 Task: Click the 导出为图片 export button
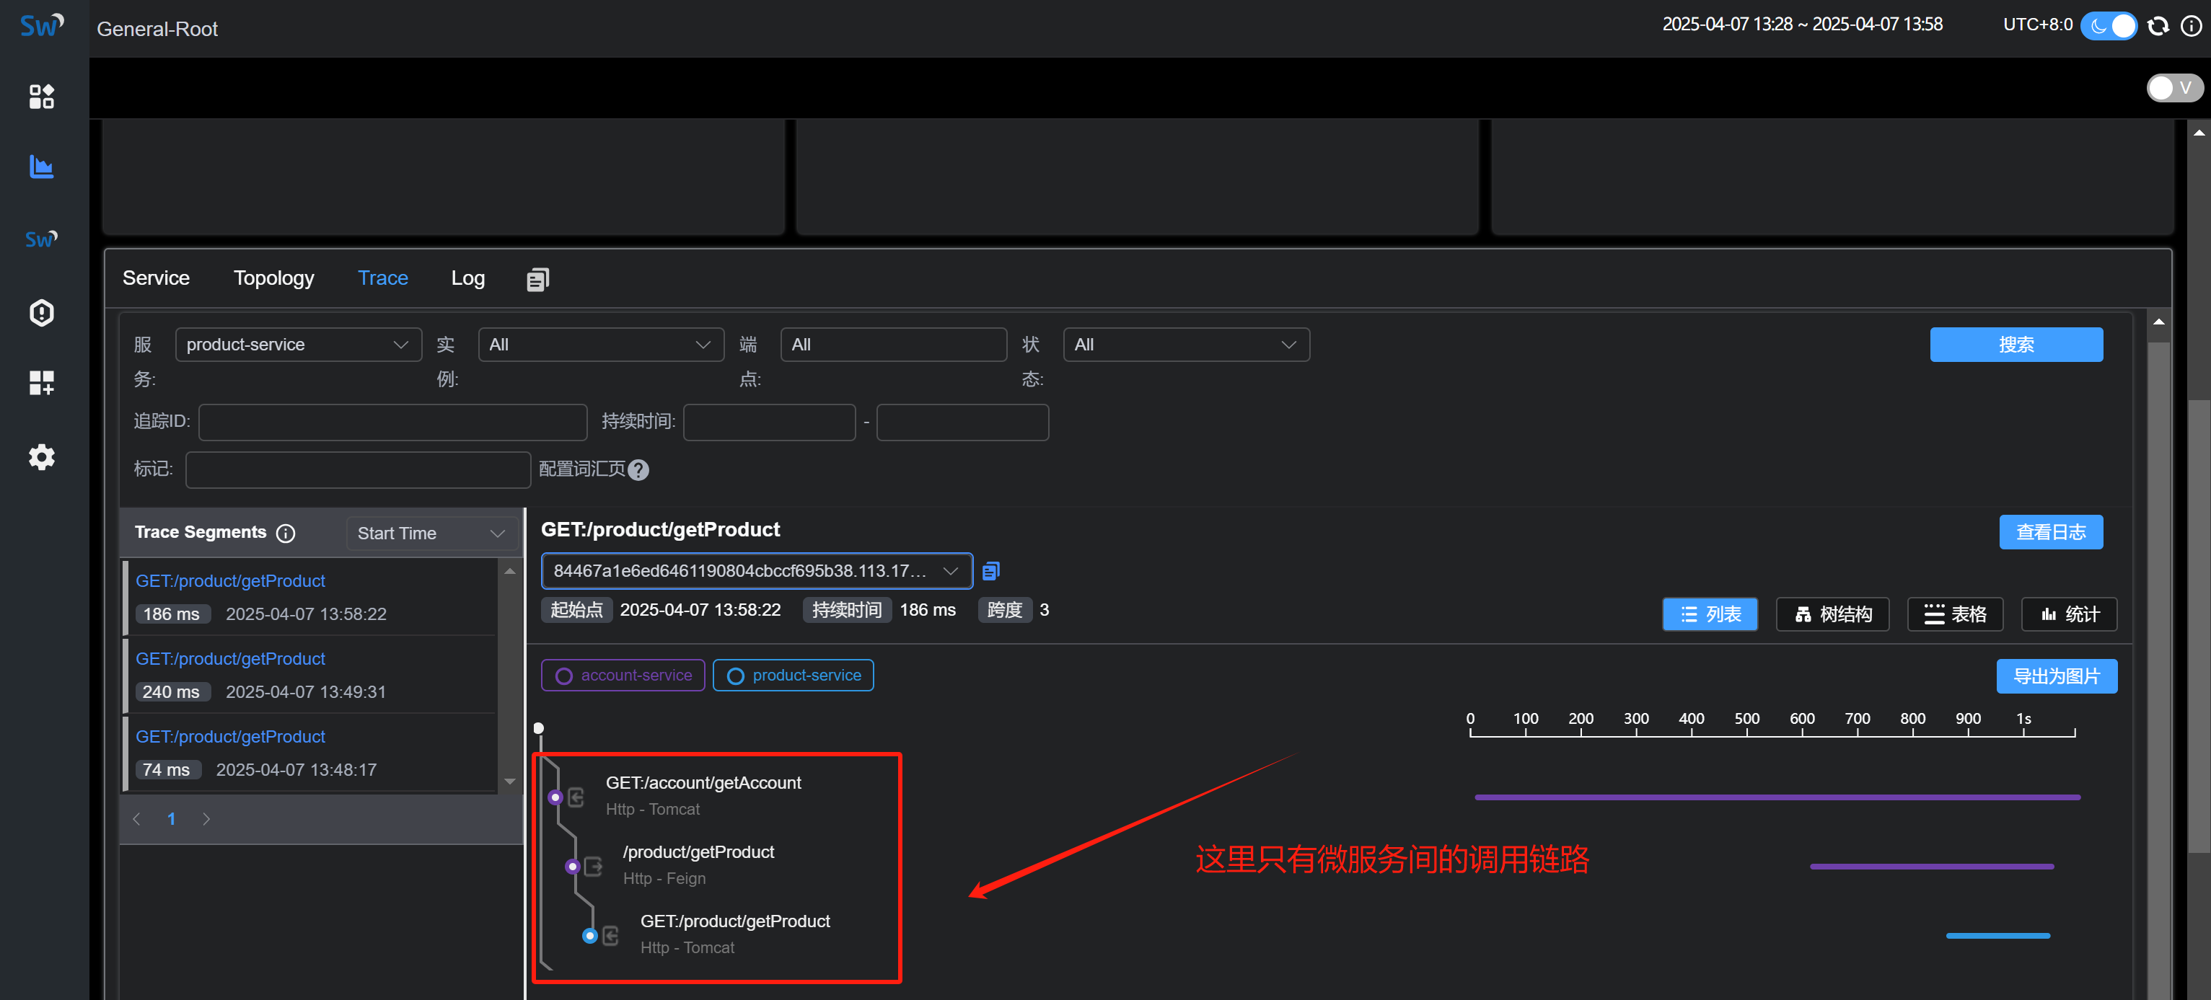[2056, 676]
